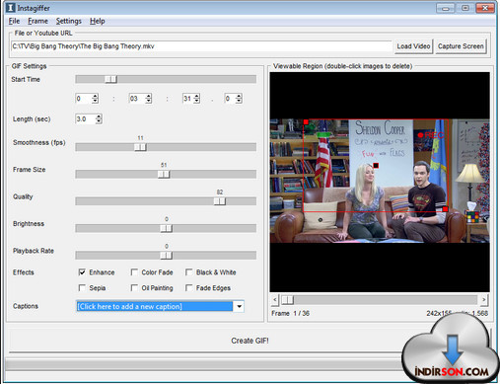Image resolution: width=500 pixels, height=384 pixels.
Task: Click the red bottom-right crop handle
Action: click(445, 209)
